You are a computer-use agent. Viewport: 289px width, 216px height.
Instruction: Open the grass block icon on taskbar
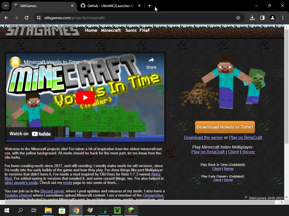pyautogui.click(x=131, y=210)
